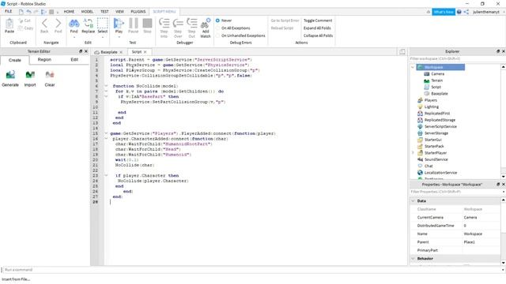Click the undo arrow in the quick access bar
This screenshot has height=284, width=506.
tap(28, 12)
